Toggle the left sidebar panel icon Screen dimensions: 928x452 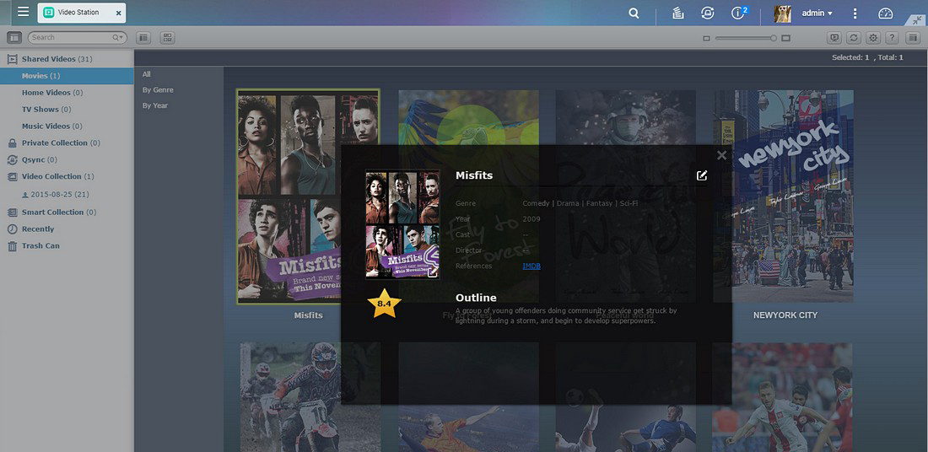tap(15, 37)
